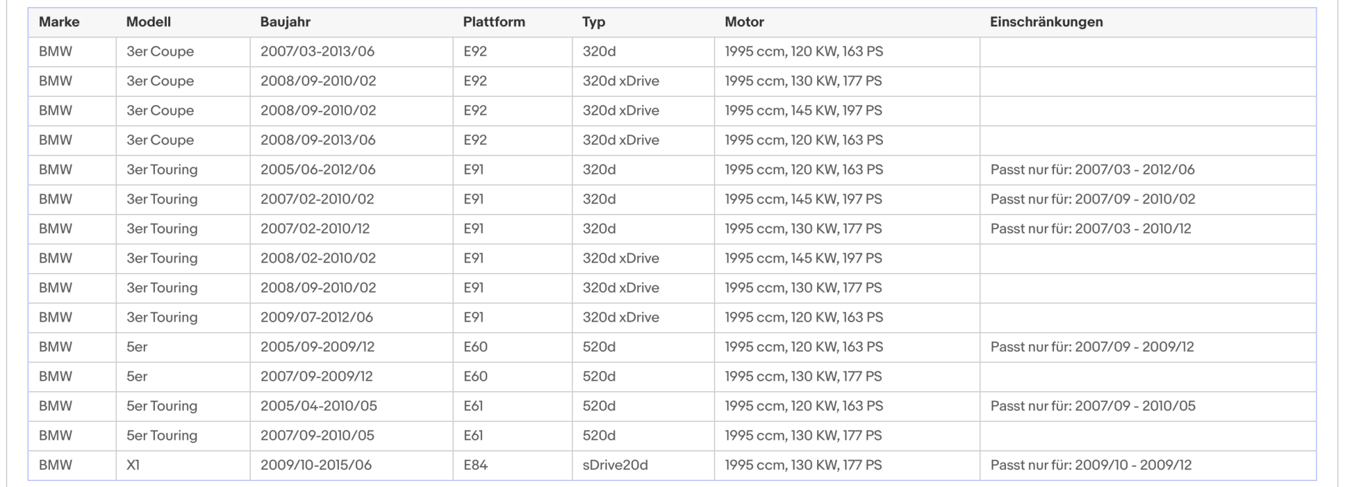The height and width of the screenshot is (487, 1345).
Task: Click the Typ column header
Action: pos(643,22)
